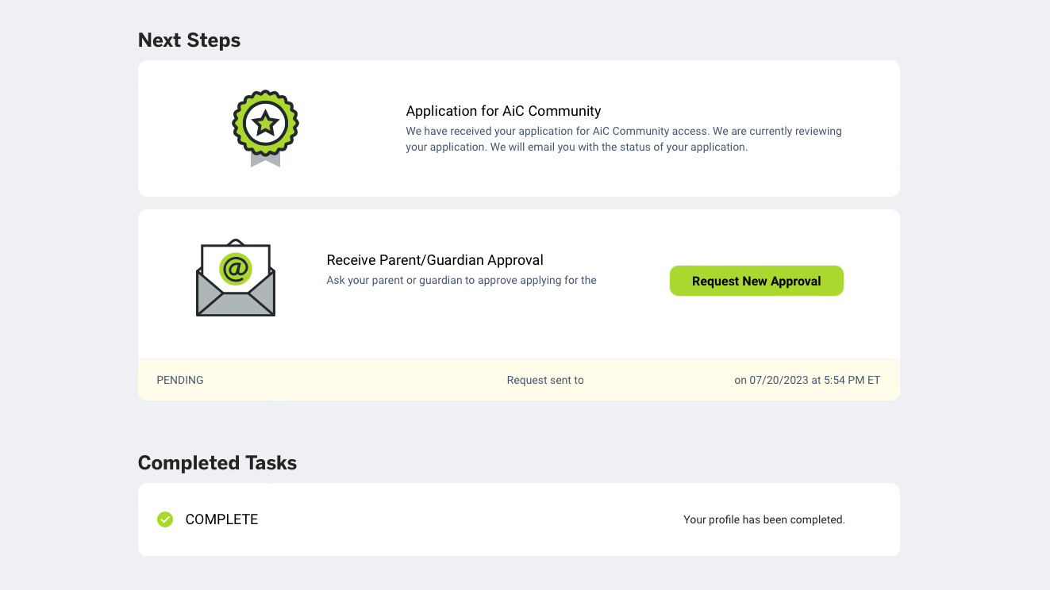
Task: Click the COMPLETE task label
Action: [221, 519]
